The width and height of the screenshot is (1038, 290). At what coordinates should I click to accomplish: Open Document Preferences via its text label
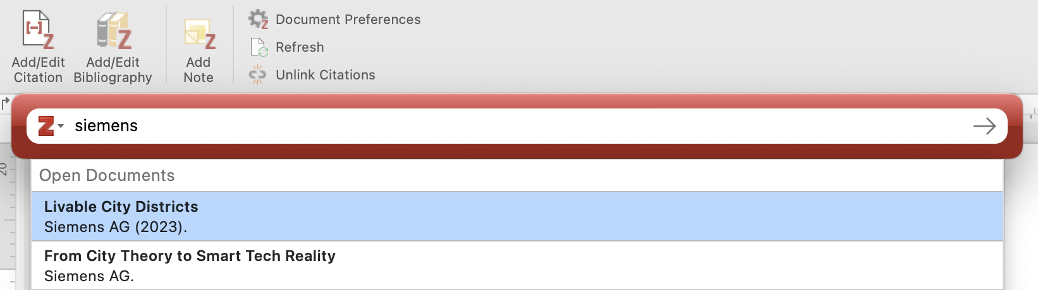click(x=348, y=20)
